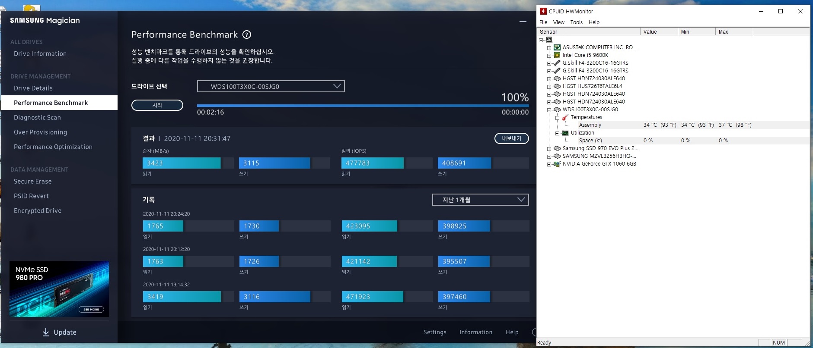Viewport: 813px width, 348px height.
Task: Click the root computer icon in sensor tree
Action: point(549,40)
